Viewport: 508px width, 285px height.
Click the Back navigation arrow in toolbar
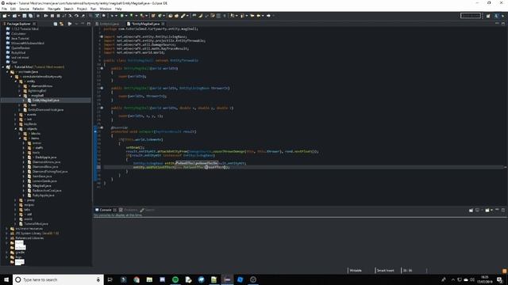click(259, 16)
